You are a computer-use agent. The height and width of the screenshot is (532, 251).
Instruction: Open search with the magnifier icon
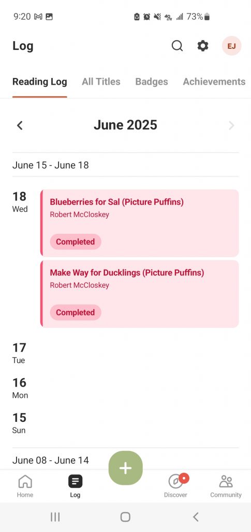click(177, 46)
